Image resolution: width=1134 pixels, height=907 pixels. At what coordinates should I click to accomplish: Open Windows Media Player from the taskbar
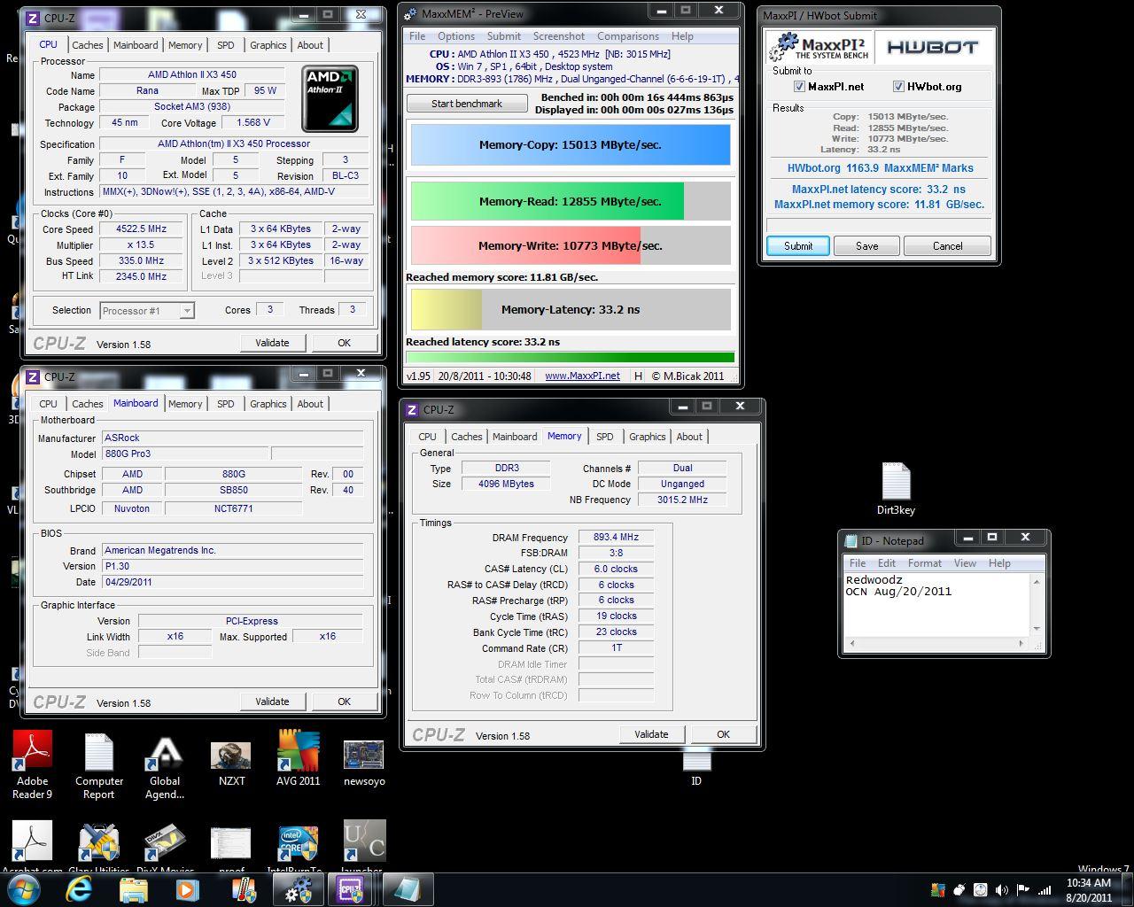187,889
